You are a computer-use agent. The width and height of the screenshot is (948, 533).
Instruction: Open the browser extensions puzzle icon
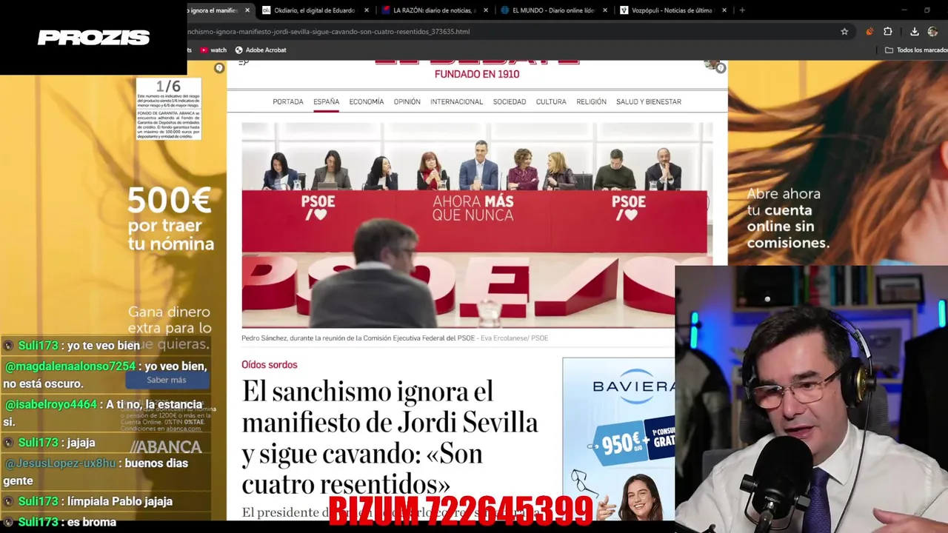click(888, 32)
